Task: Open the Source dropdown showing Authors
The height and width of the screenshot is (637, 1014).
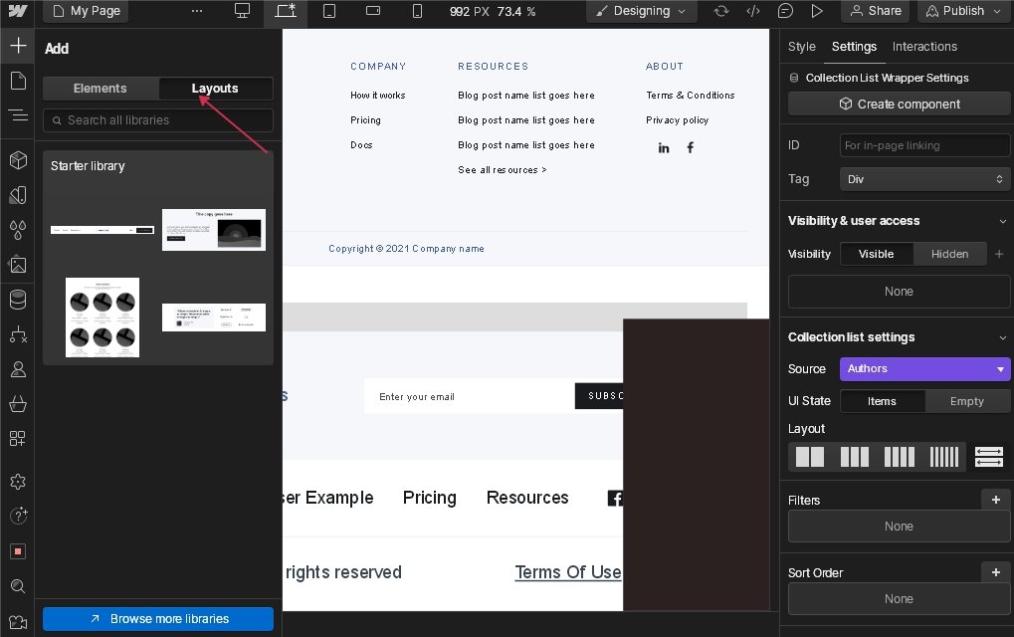Action: pyautogui.click(x=924, y=368)
